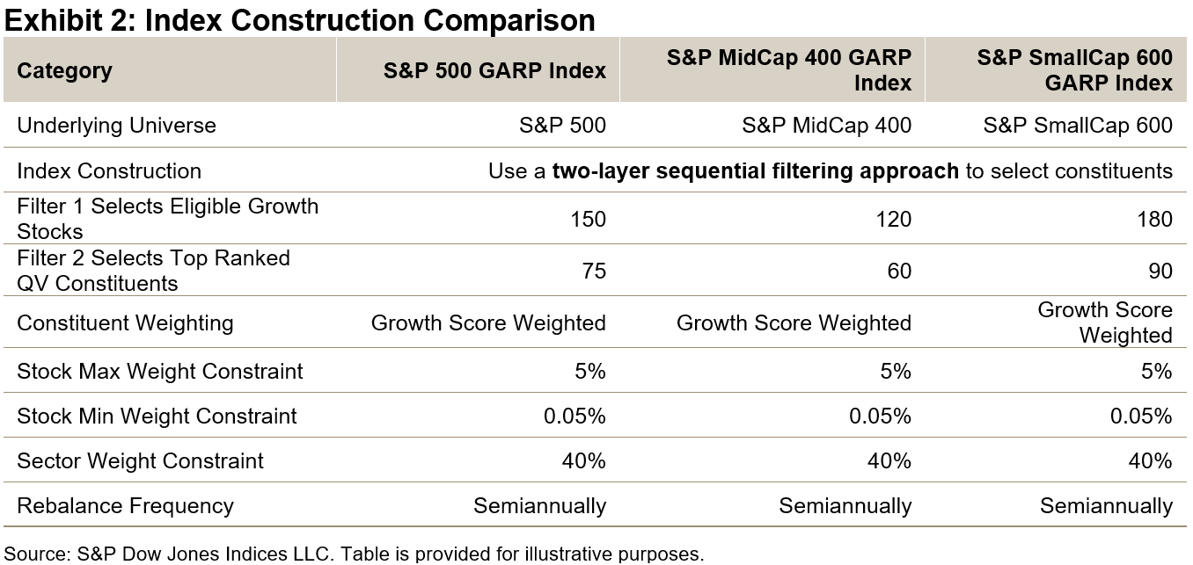Click the S&P MidCap 400 universe cell
Image resolution: width=1193 pixels, height=565 pixels.
826,126
